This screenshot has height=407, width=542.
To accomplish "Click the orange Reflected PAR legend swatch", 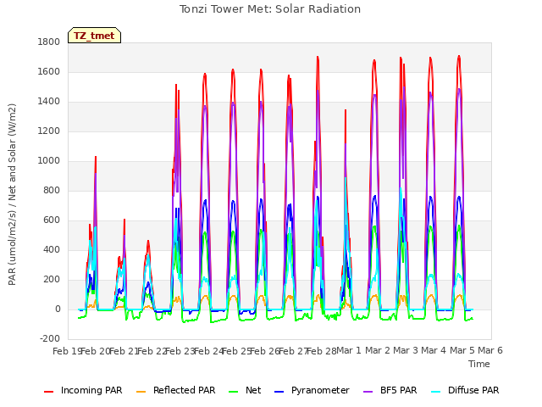I will click(x=141, y=392).
